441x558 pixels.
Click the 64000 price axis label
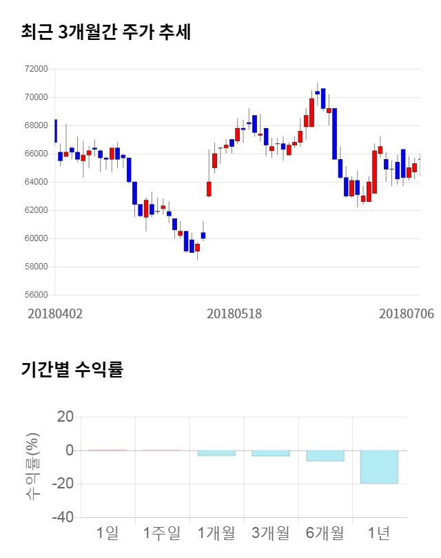35,182
